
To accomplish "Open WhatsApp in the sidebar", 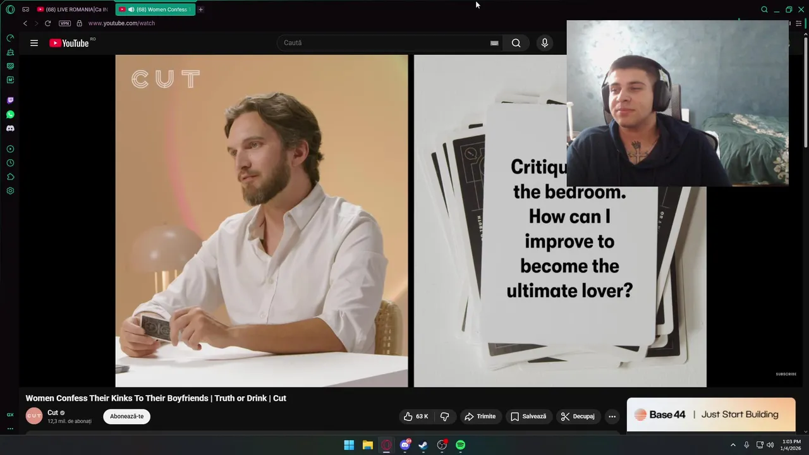I will [10, 114].
